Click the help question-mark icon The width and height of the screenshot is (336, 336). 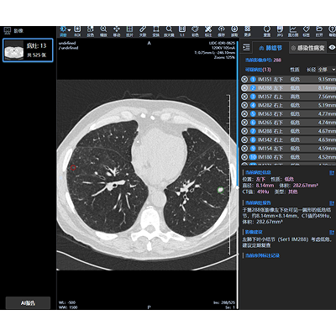[332, 31]
